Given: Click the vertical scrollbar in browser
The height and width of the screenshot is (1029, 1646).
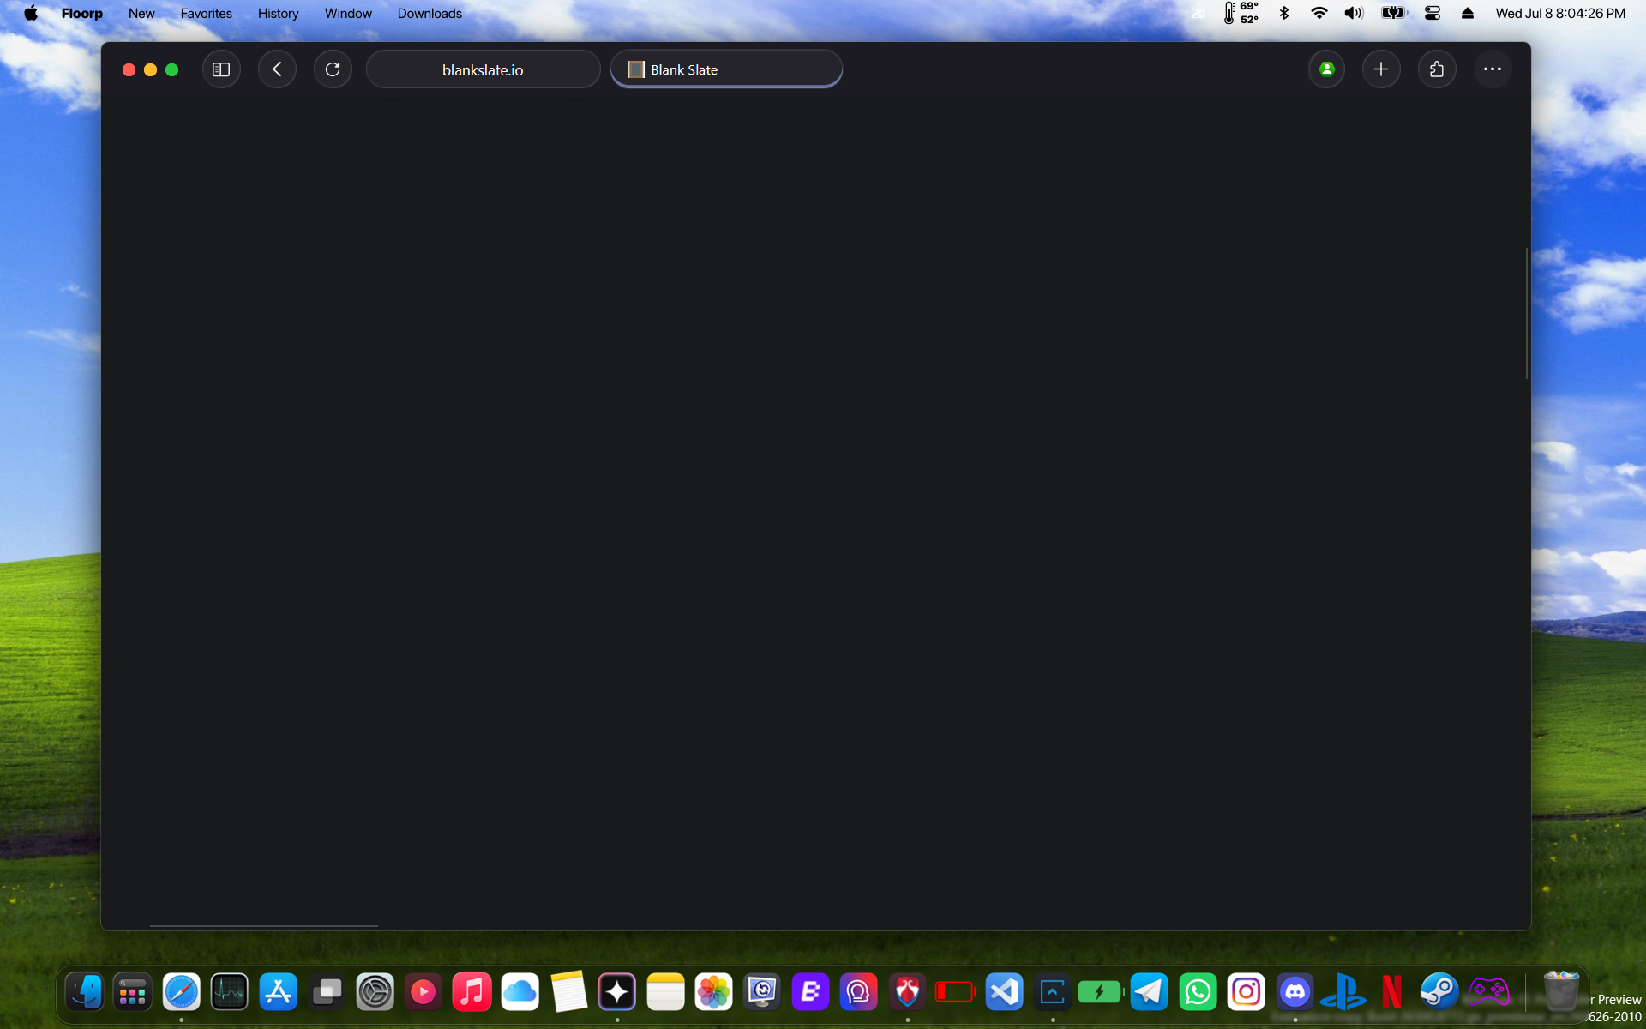Looking at the screenshot, I should click(1527, 313).
